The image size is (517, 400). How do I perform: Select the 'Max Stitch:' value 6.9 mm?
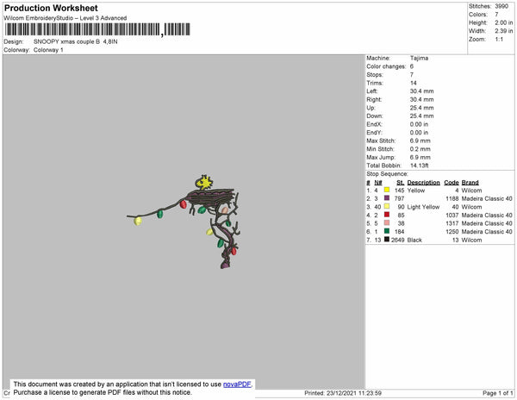420,141
